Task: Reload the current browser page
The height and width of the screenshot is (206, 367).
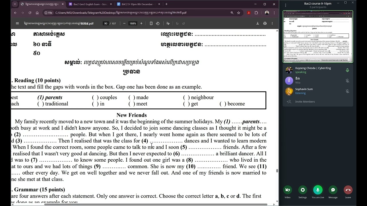Action: (x=30, y=13)
